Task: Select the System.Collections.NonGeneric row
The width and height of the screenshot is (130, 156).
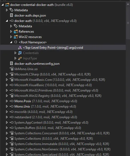Action: [62, 149]
